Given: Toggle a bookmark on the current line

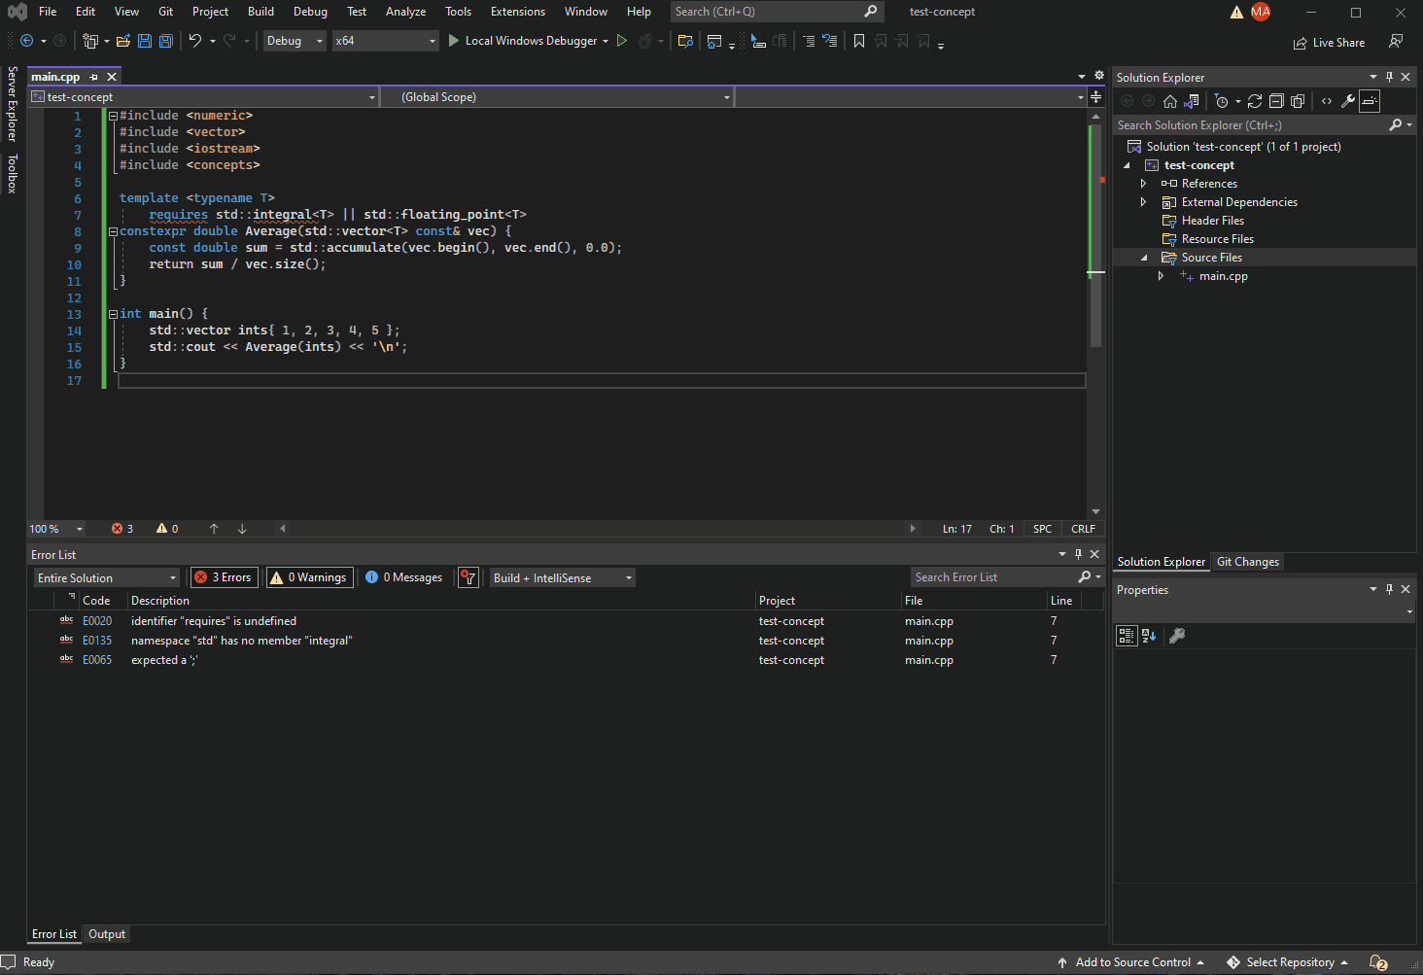Looking at the screenshot, I should [x=859, y=41].
